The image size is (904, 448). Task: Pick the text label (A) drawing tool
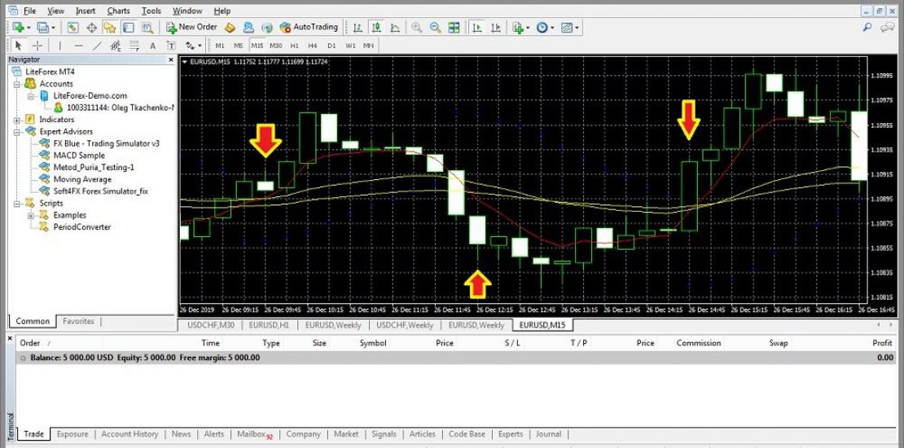pos(152,46)
